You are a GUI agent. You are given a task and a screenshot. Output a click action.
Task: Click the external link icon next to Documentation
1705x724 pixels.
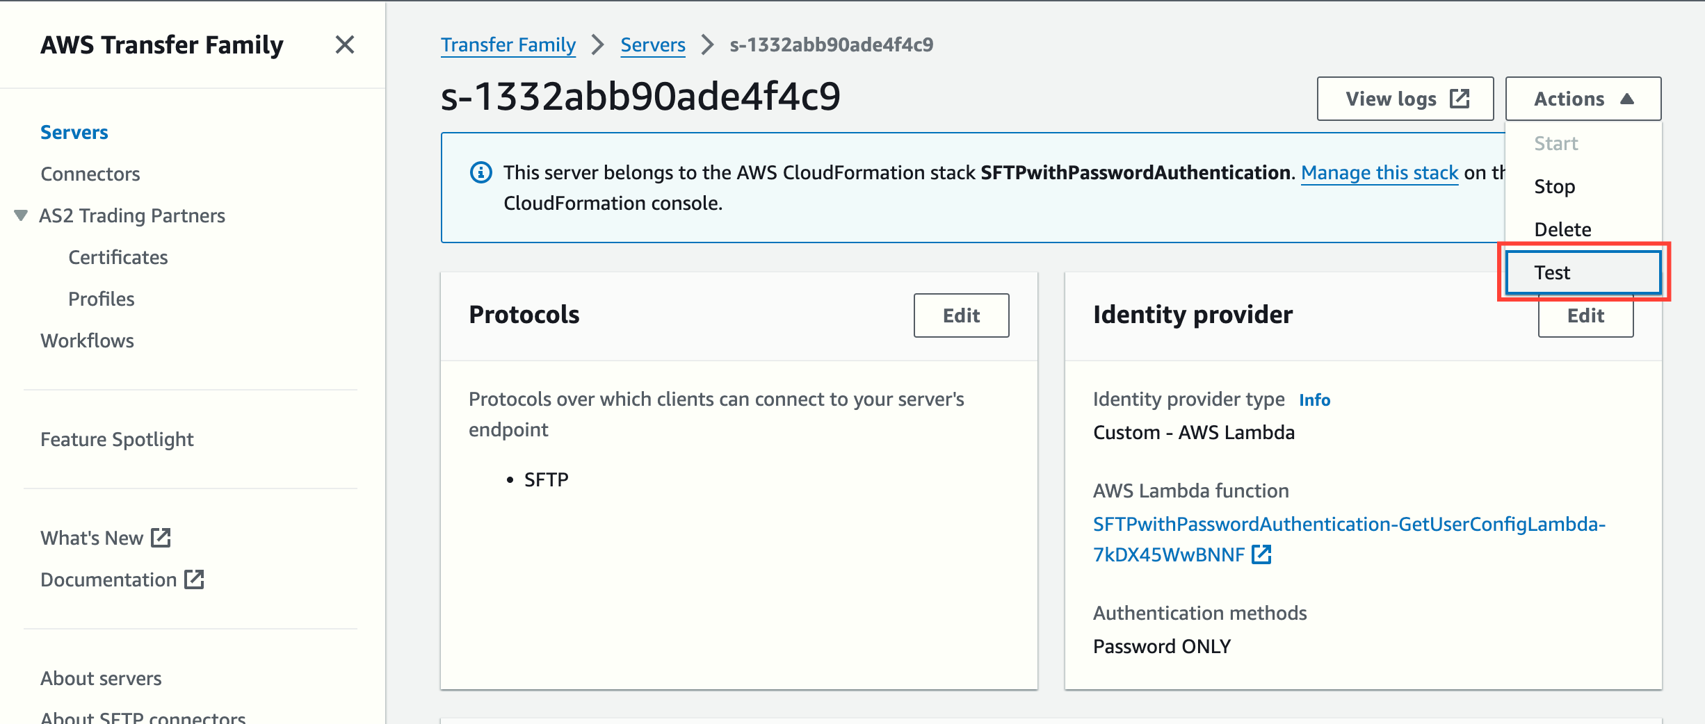pos(193,579)
